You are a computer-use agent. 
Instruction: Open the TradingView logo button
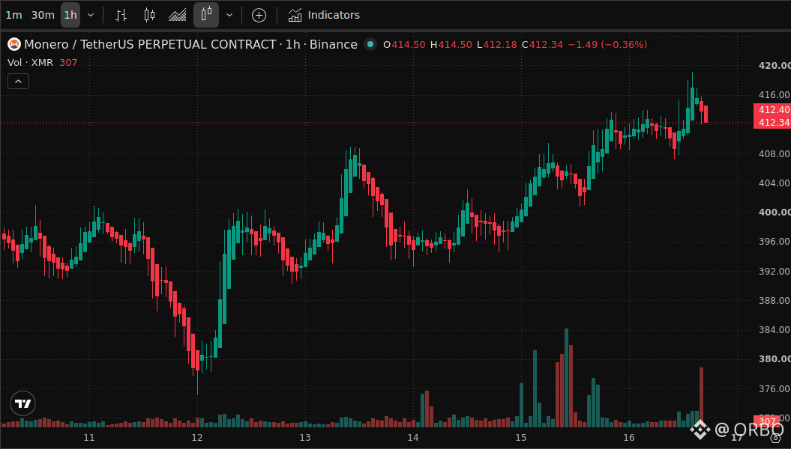tap(22, 403)
